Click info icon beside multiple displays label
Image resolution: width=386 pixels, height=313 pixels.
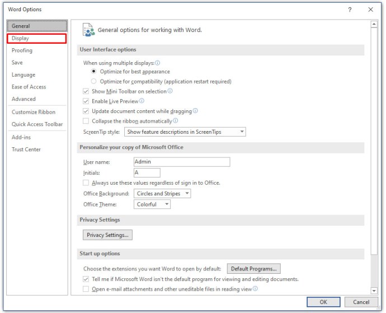pos(158,63)
